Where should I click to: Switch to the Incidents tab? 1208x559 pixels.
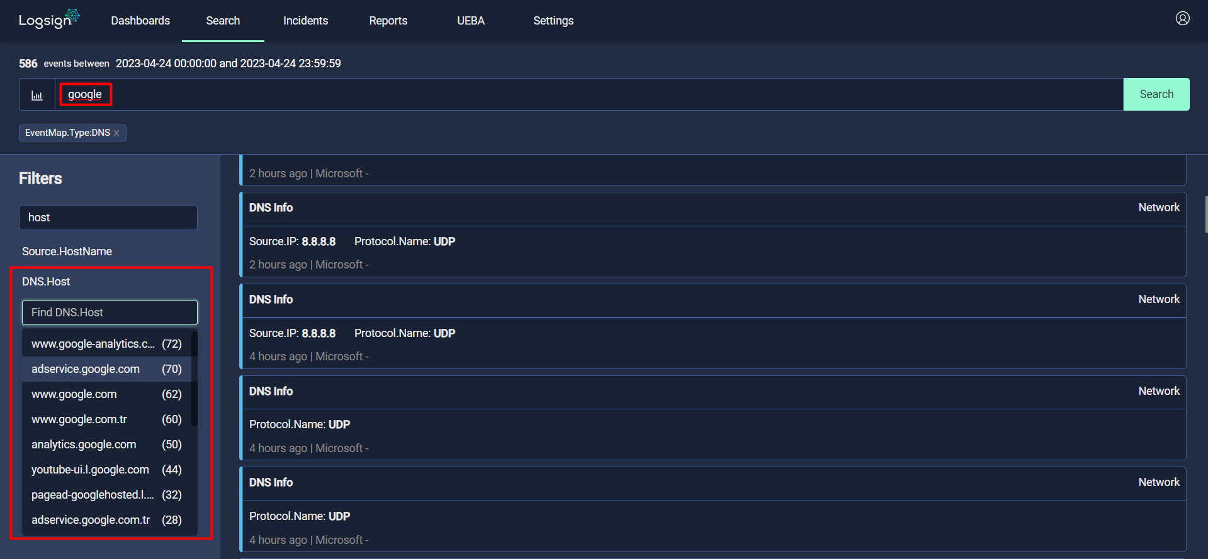(x=305, y=21)
